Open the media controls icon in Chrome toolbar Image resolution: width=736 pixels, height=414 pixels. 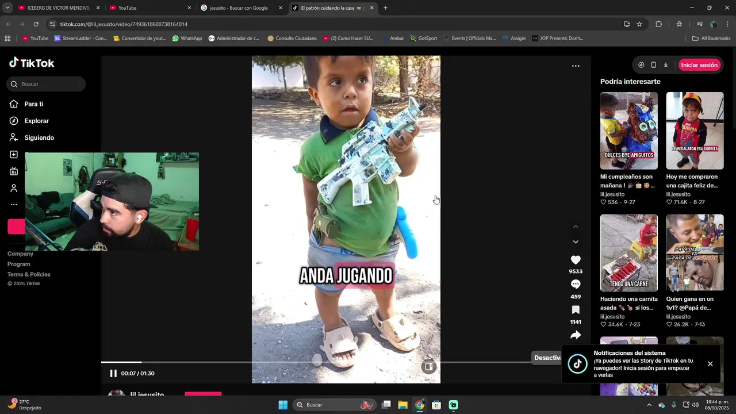[700, 24]
